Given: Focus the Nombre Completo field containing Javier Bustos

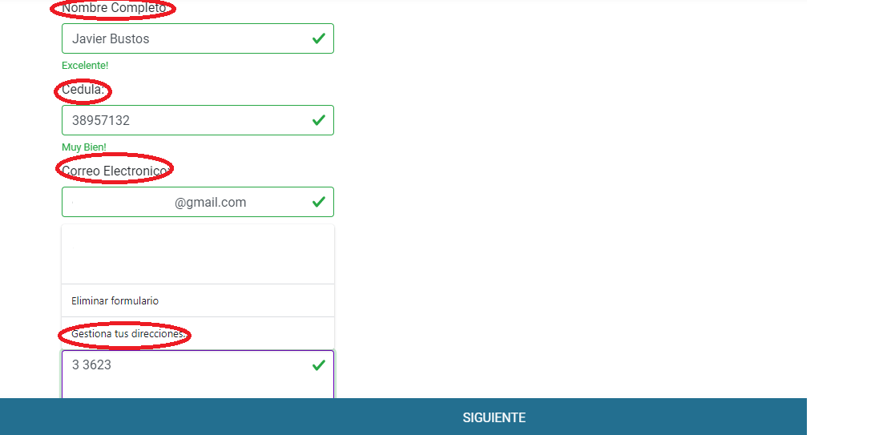Looking at the screenshot, I should (x=198, y=38).
